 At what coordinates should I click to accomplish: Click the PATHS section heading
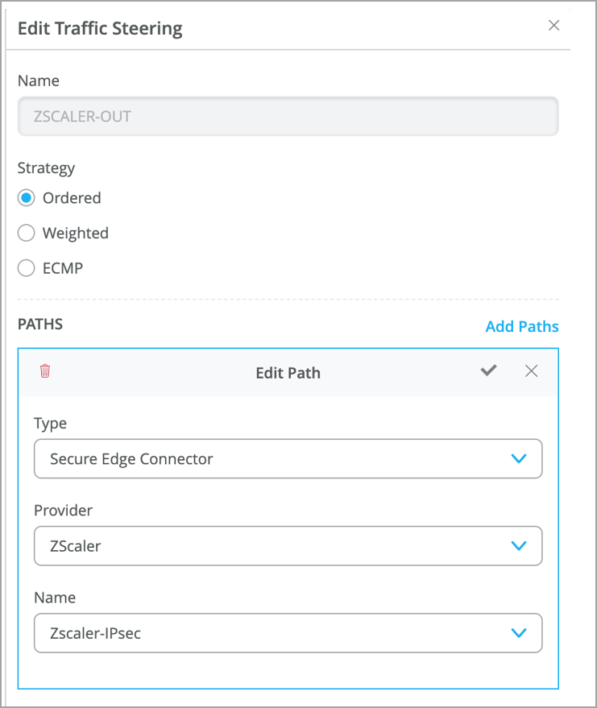point(40,324)
